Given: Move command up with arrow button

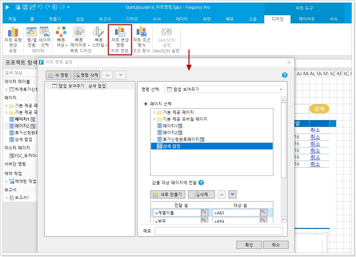Looking at the screenshot, I should (107, 75).
